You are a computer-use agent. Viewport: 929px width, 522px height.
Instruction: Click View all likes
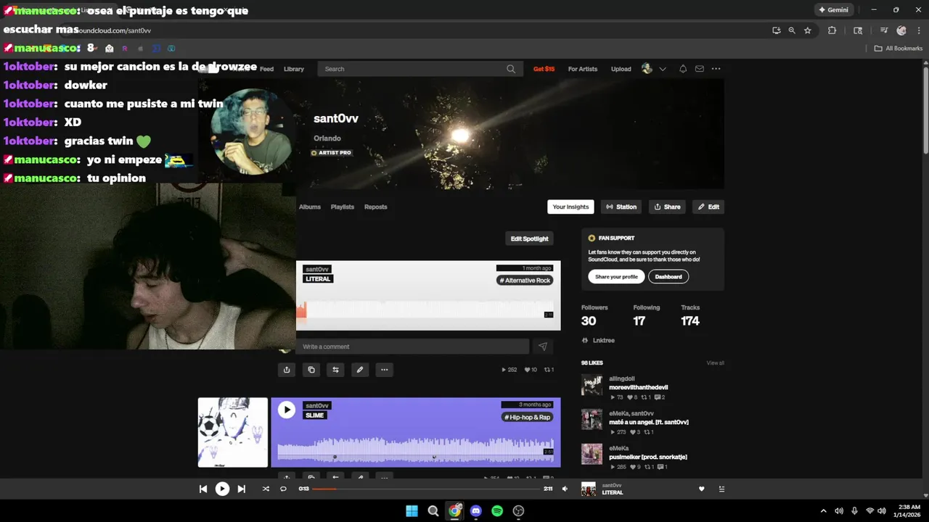716,362
